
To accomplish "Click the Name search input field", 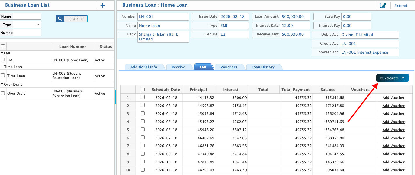I will tap(27, 17).
